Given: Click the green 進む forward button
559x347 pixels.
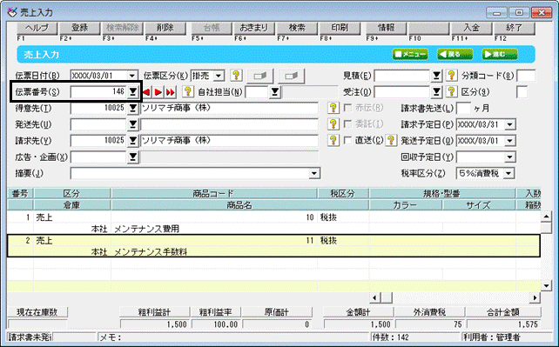Looking at the screenshot, I should point(500,55).
